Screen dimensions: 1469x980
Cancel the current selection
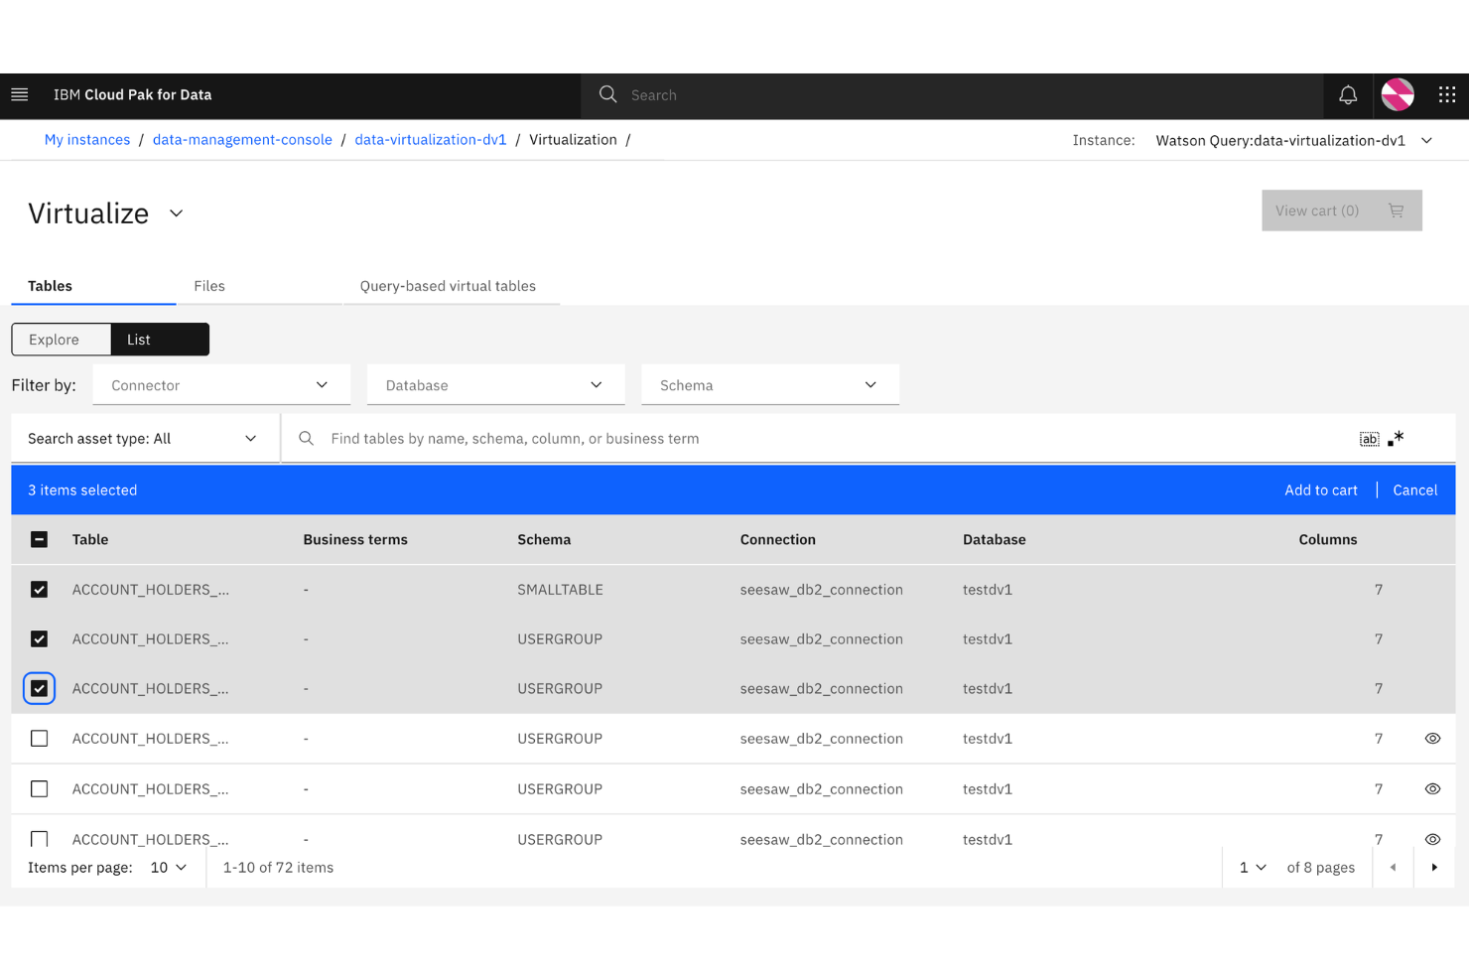(x=1415, y=490)
